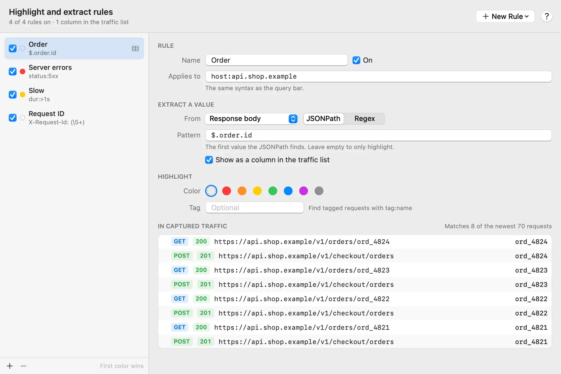Image resolution: width=561 pixels, height=374 pixels.
Task: Click empty color dot beside Request ID rule
Action: (23, 118)
